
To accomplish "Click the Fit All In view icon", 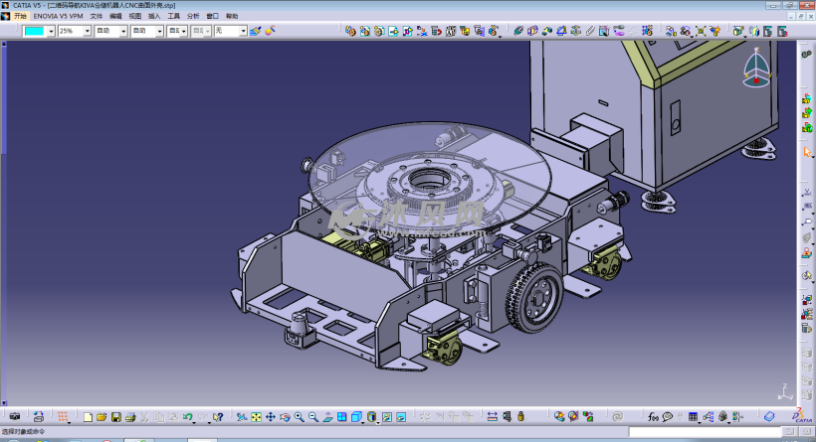I will point(256,416).
